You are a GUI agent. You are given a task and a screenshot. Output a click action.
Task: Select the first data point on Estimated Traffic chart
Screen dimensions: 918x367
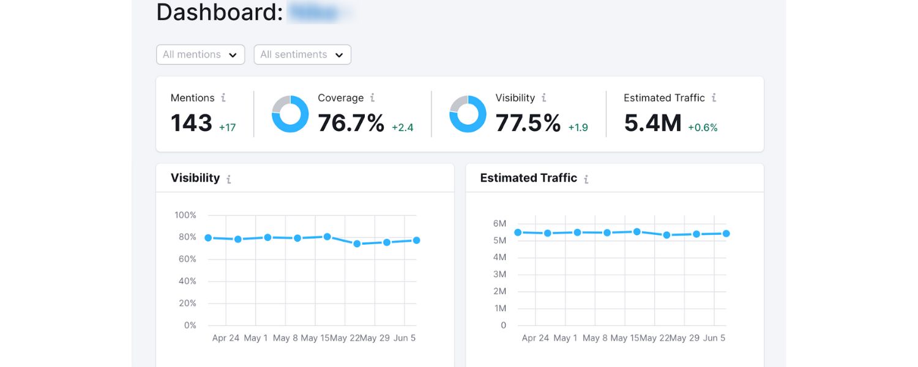click(x=518, y=232)
